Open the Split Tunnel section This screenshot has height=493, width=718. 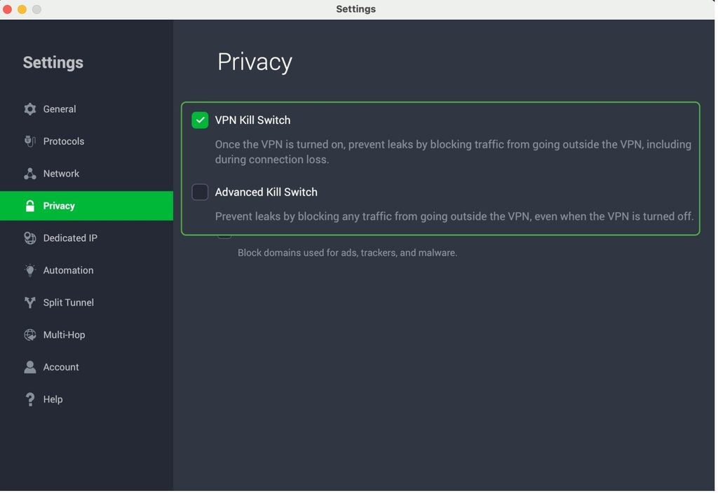pyautogui.click(x=86, y=303)
